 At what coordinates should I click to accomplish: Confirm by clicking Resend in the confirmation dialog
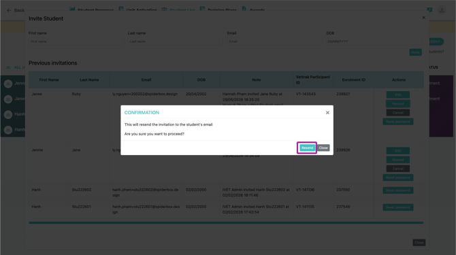point(307,148)
